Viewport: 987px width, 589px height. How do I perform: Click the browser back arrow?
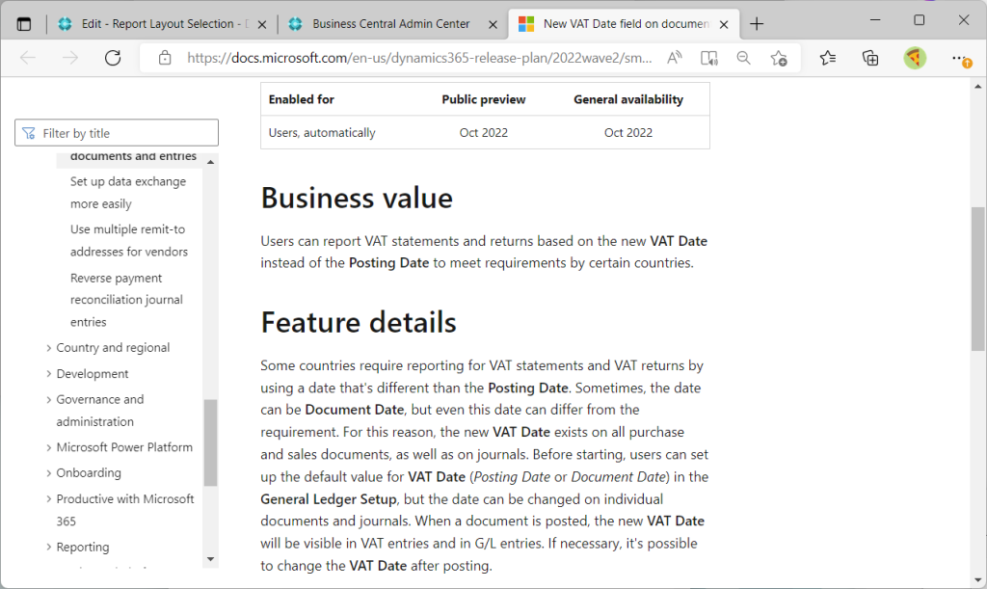28,59
